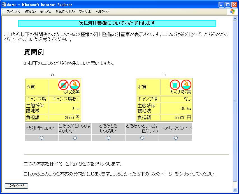
Task: Click the scrollbar up arrow
Action: tap(235, 19)
